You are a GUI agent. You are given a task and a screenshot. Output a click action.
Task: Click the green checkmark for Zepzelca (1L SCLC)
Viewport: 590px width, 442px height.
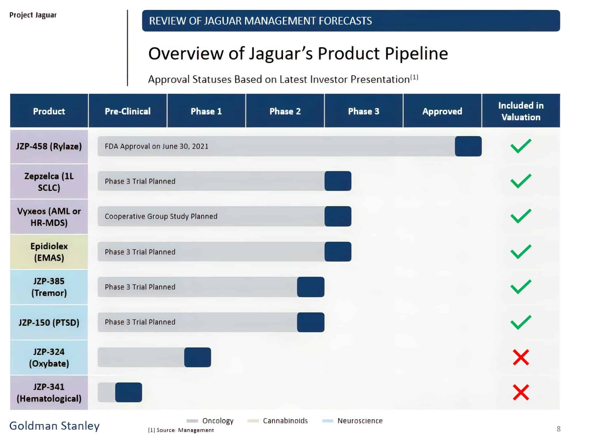[520, 181]
